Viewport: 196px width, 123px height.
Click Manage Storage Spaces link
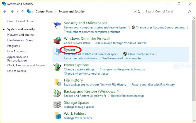pos(79,107)
